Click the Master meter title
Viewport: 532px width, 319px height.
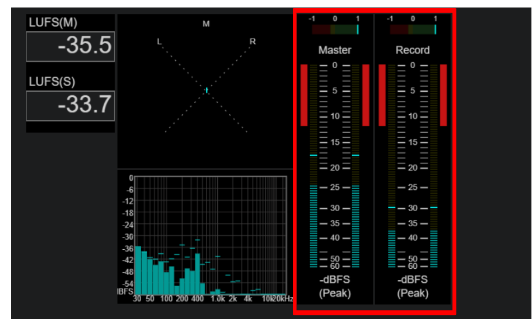pos(335,50)
